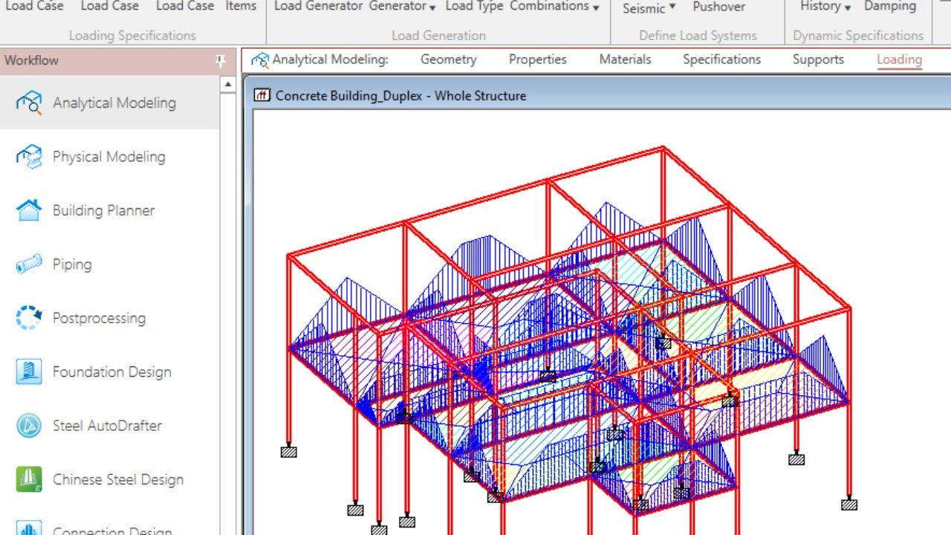951x535 pixels.
Task: Open the Foundation Design workflow
Action: (110, 372)
